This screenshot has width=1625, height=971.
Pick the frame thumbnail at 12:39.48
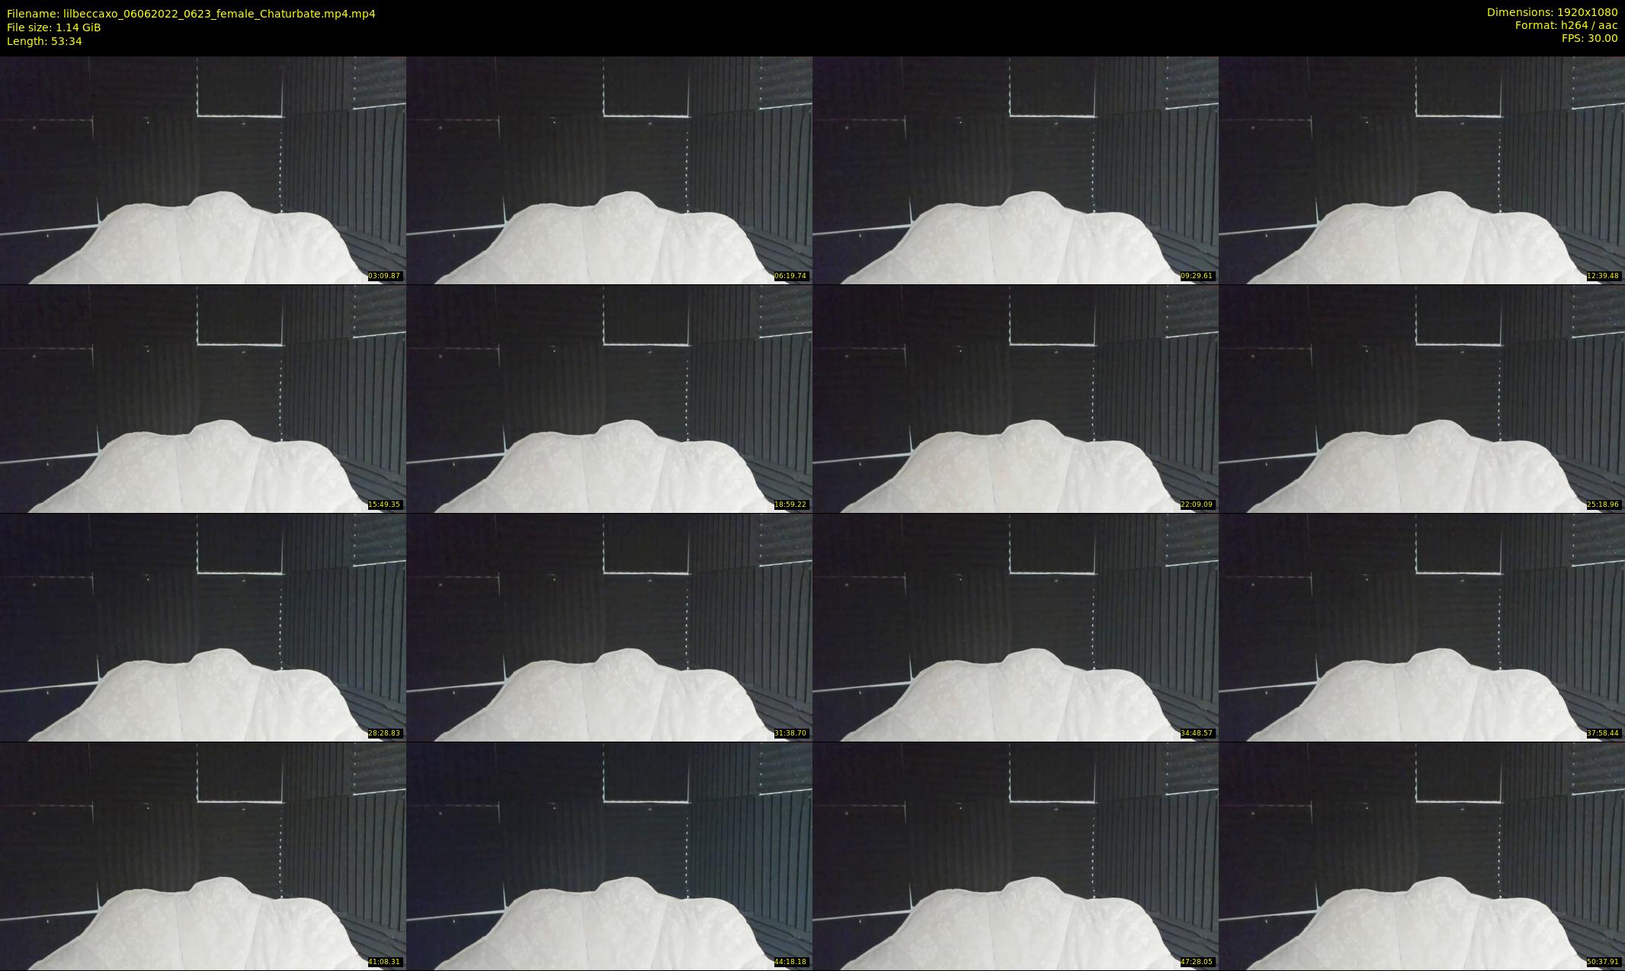tap(1422, 170)
